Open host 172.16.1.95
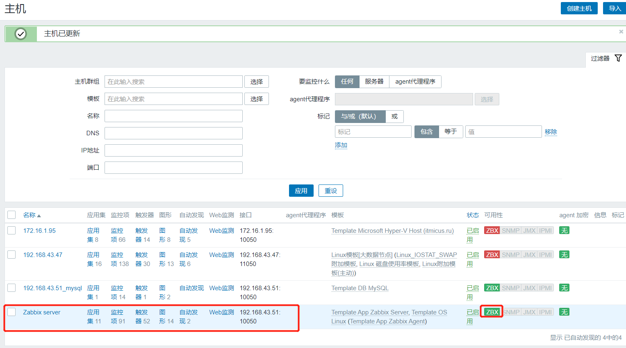This screenshot has width=626, height=348. (39, 230)
